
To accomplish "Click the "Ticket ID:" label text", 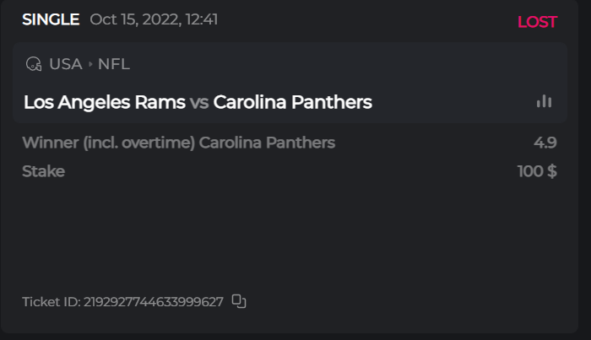I will coord(51,302).
